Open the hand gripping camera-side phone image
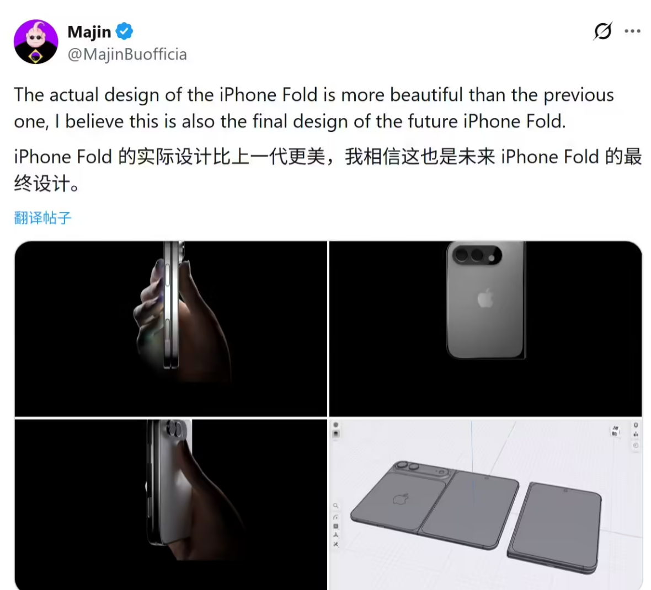 pyautogui.click(x=170, y=505)
